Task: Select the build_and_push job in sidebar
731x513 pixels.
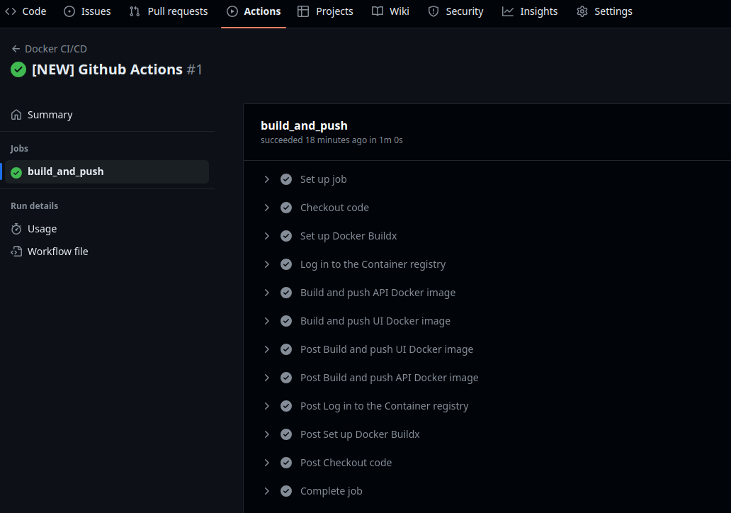Action: pyautogui.click(x=107, y=171)
